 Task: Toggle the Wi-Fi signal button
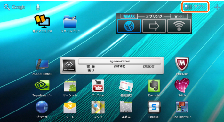pyautogui.click(x=179, y=26)
